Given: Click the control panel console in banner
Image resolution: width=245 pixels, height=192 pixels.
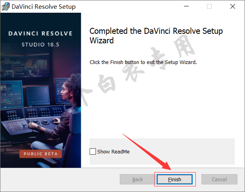Looking at the screenshot, I should (31, 120).
